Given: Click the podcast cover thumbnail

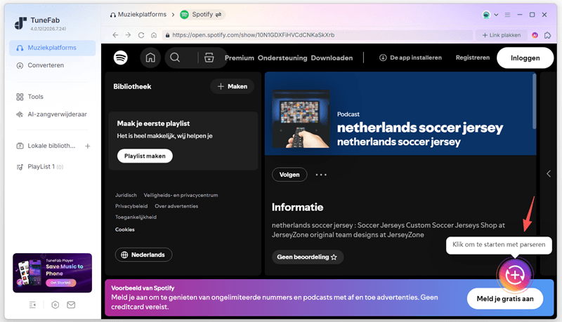Looking at the screenshot, I should 301,119.
